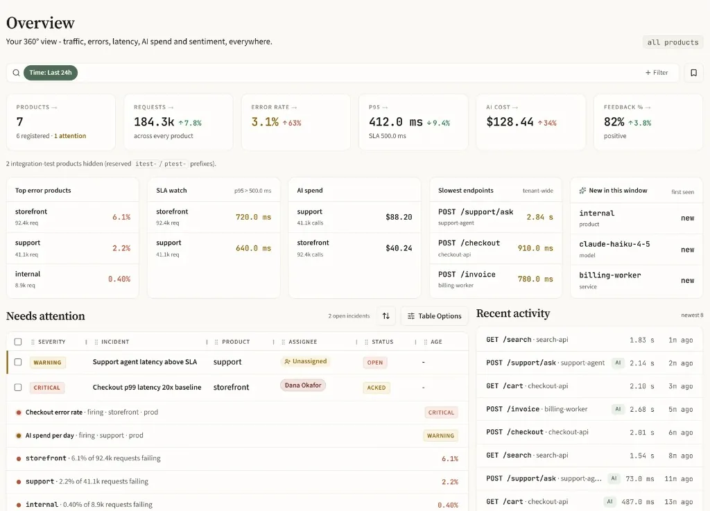The height and width of the screenshot is (511, 710).
Task: Open support 2.2% requests failing row
Action: pos(237,482)
